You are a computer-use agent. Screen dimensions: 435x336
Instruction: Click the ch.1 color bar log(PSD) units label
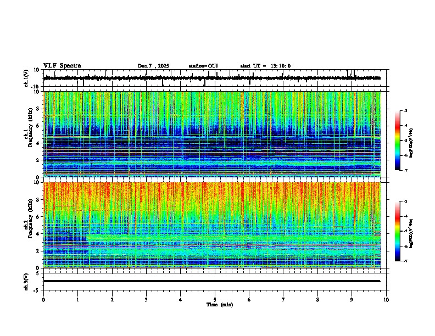tap(411, 143)
